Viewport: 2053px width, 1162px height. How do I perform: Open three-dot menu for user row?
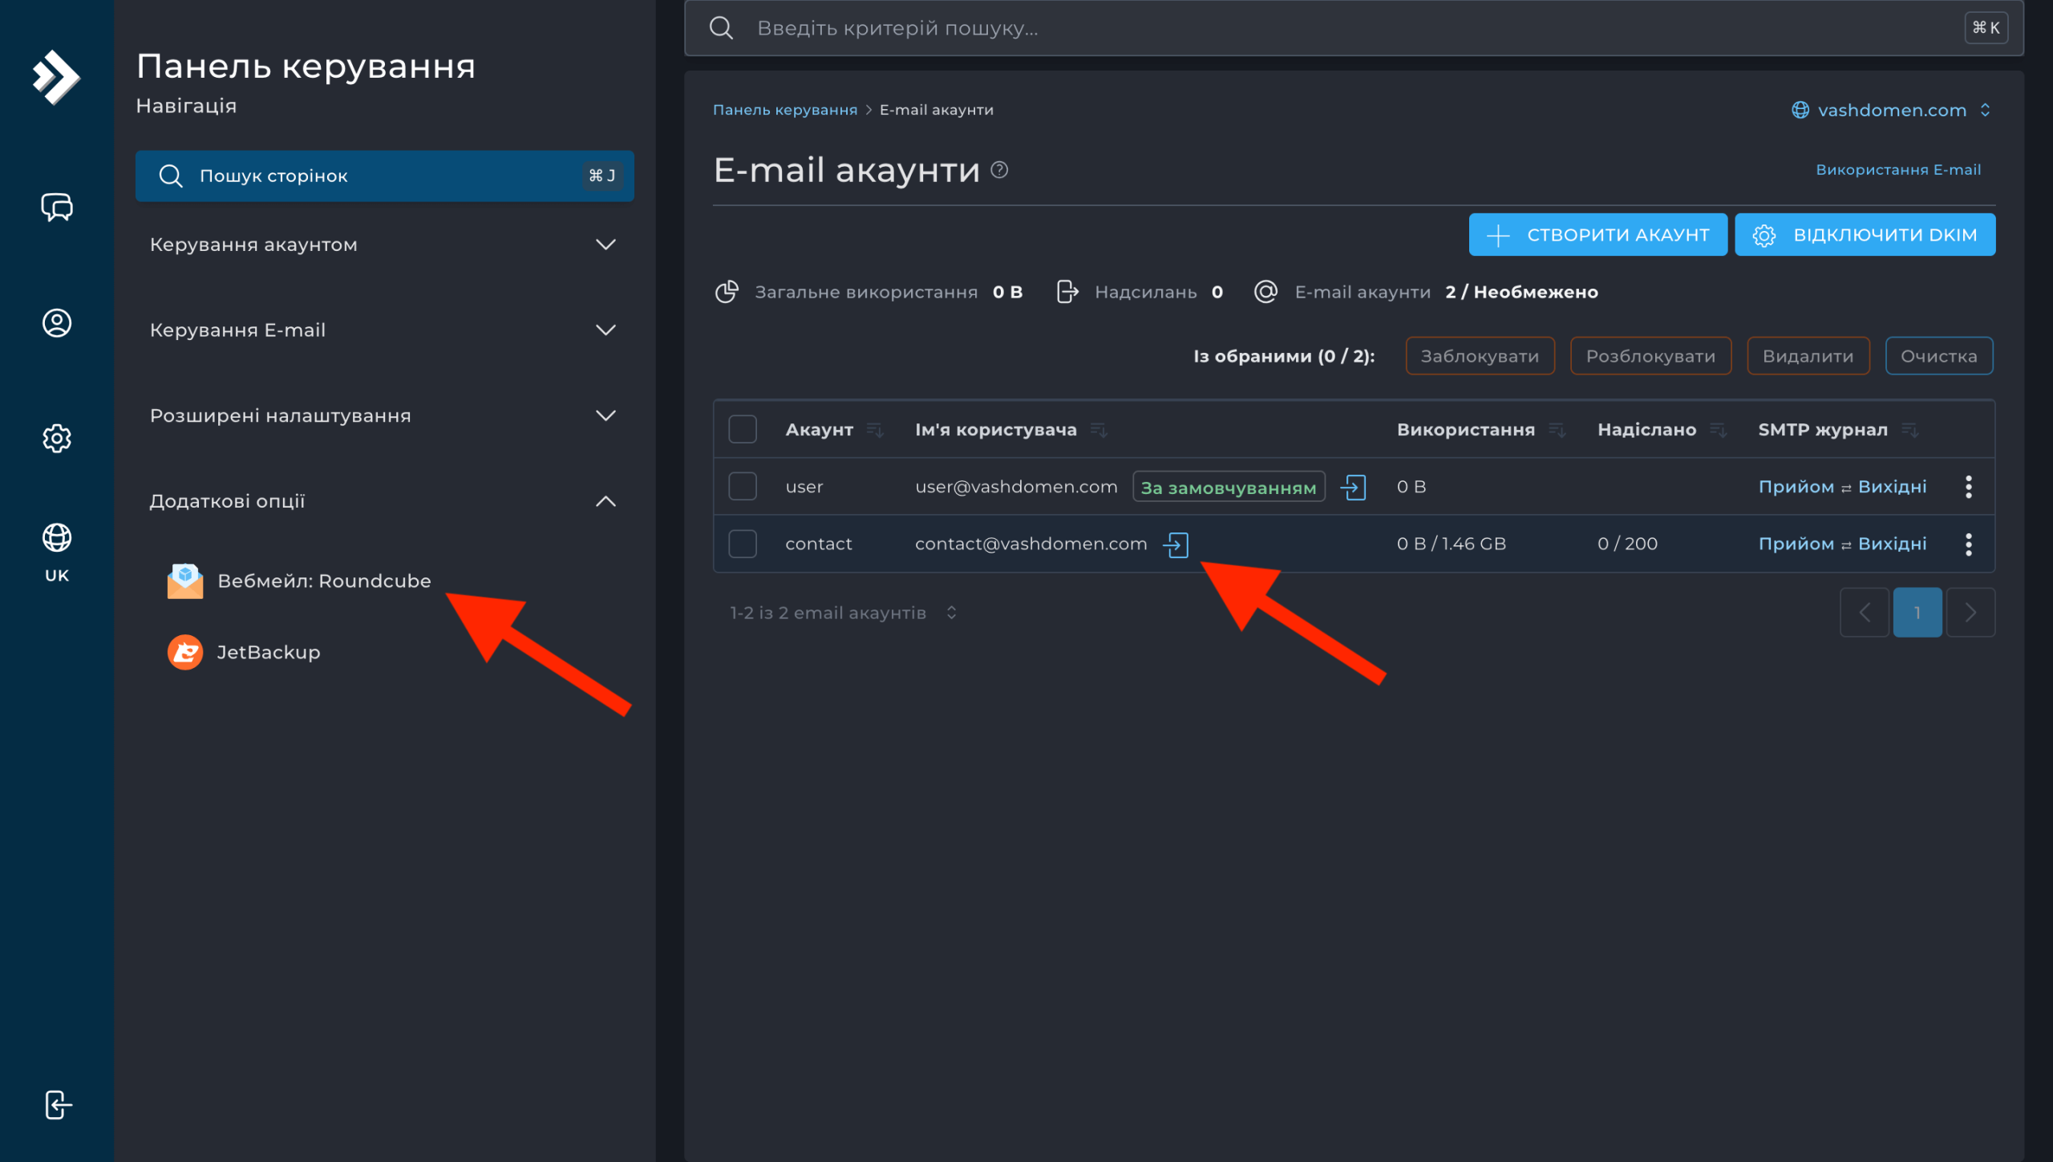click(x=1969, y=487)
